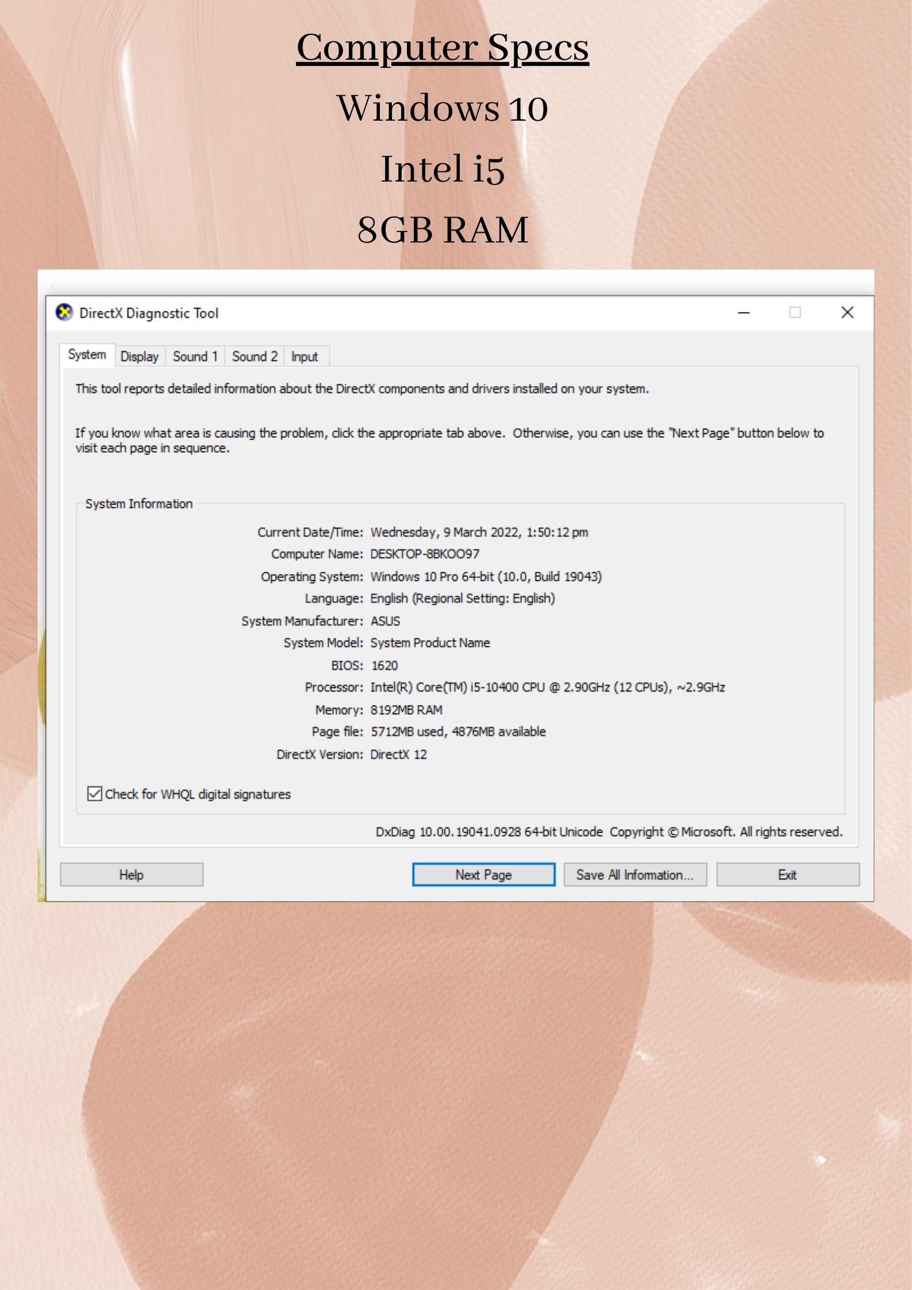Close the DirectX Diagnostic Tool window
Viewport: 912px width, 1290px height.
pos(847,313)
